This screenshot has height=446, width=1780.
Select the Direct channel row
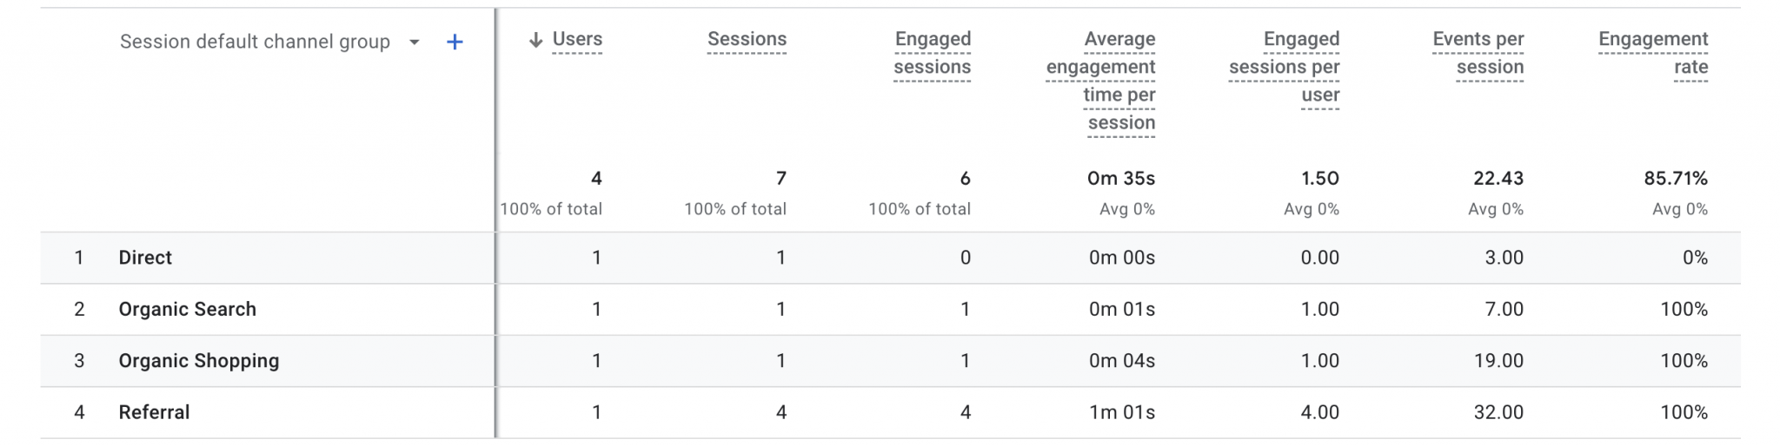pos(145,258)
